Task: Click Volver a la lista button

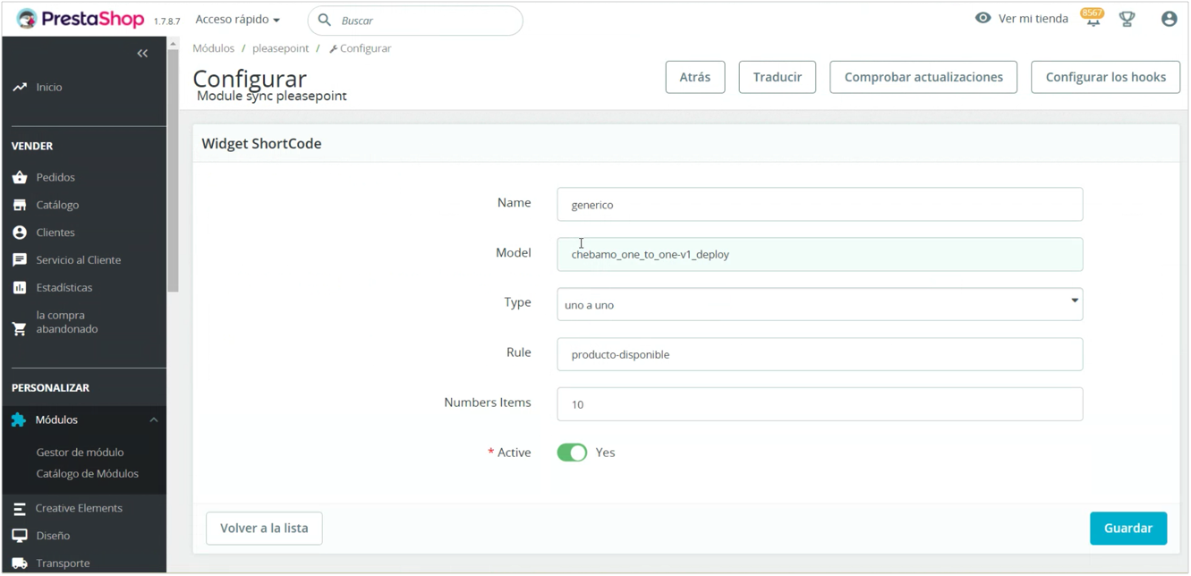Action: pyautogui.click(x=264, y=529)
